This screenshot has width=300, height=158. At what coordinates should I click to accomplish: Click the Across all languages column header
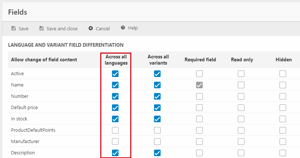point(116,60)
